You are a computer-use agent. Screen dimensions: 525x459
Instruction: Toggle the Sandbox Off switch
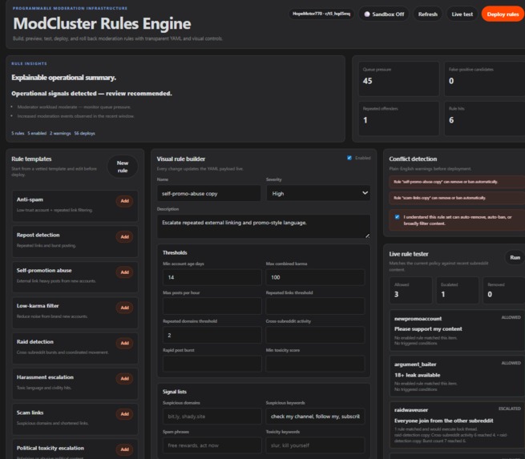coord(384,14)
